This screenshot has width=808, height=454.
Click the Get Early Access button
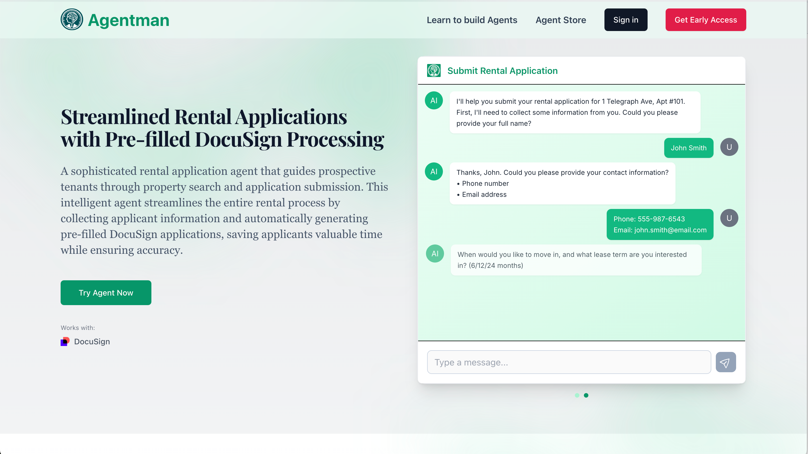[x=705, y=20]
